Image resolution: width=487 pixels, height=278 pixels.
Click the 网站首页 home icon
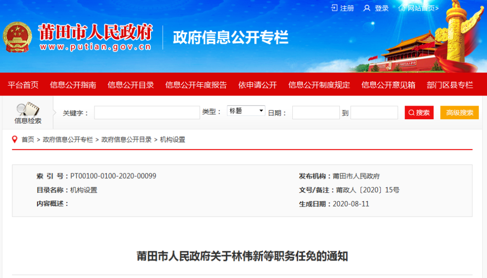402,8
